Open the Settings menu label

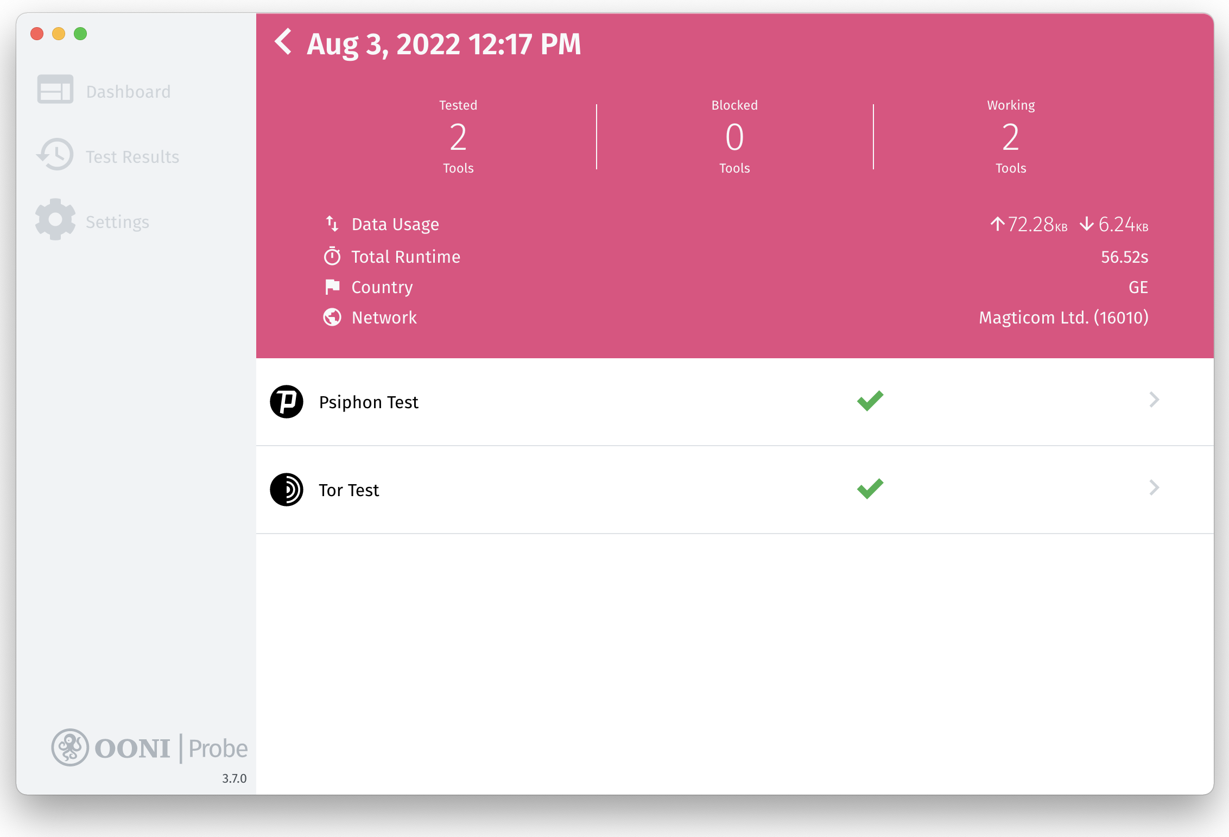click(117, 222)
